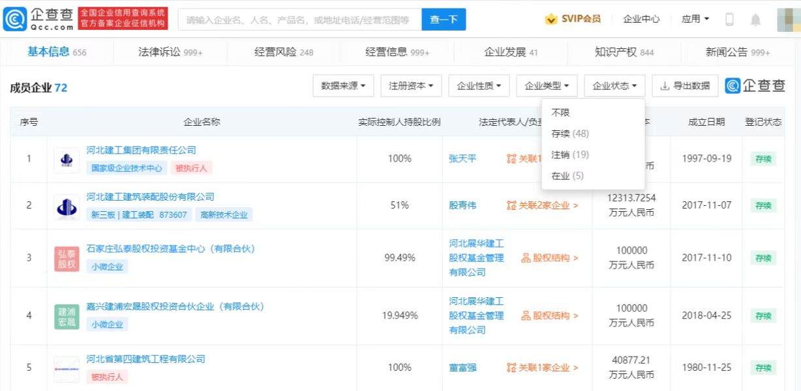Expand the 注册资本 filter dropdown
This screenshot has width=801, height=391.
click(x=410, y=85)
